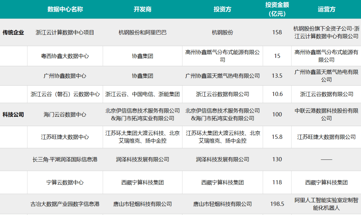
Task: Click 西藏宁算科技集团 in the 开发商 column
Action: 142,183
